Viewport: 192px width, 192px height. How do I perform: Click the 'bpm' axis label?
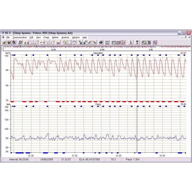point(9,104)
